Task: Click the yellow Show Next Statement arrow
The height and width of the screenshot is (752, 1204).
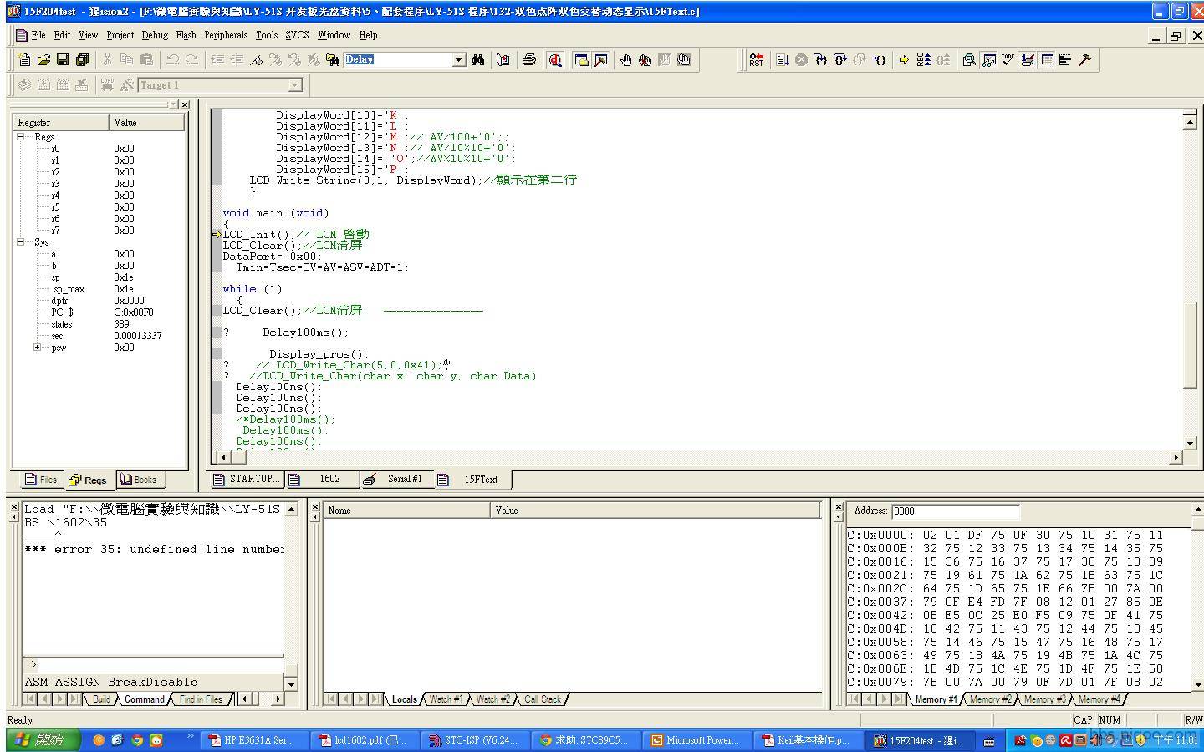Action: [x=904, y=59]
